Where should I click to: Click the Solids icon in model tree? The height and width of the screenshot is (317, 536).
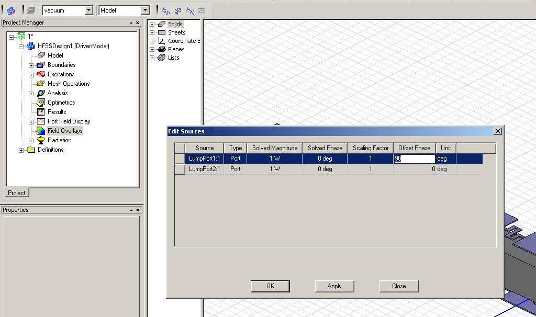tap(162, 24)
